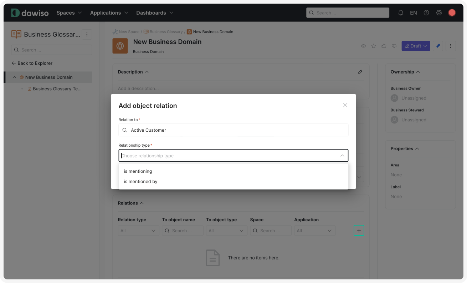Click the edit description pencil icon
Viewport: 467px width, 283px height.
(360, 72)
